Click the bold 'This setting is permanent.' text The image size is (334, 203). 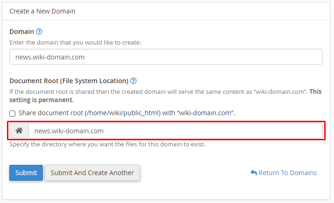(x=41, y=100)
